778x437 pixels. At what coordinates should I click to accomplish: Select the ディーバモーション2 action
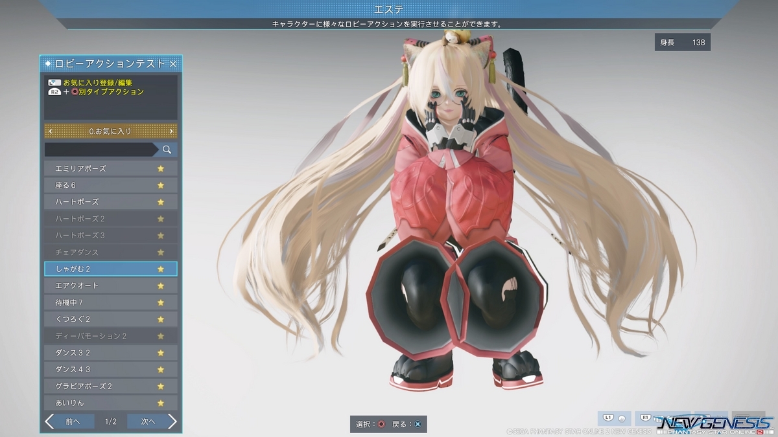[111, 336]
